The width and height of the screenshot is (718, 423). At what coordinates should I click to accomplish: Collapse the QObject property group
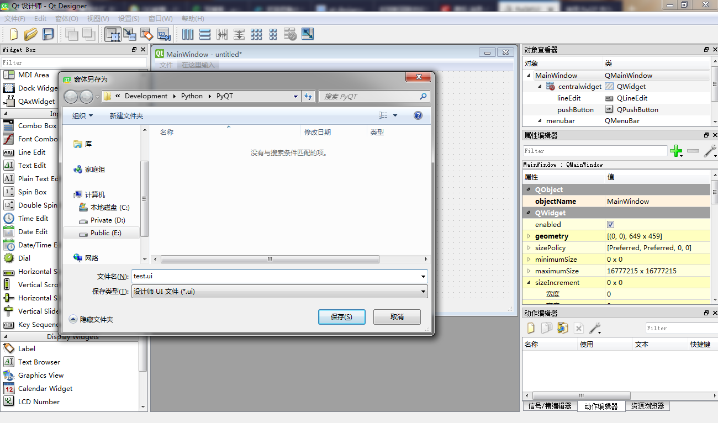(x=529, y=189)
